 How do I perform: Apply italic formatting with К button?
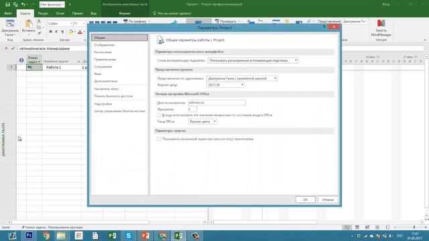(x=56, y=32)
